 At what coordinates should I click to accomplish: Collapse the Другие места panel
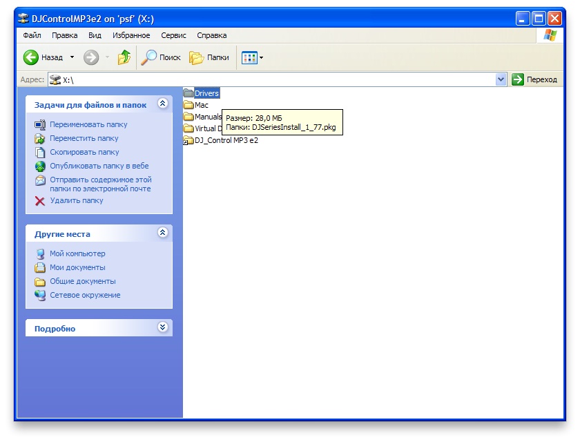pyautogui.click(x=162, y=232)
